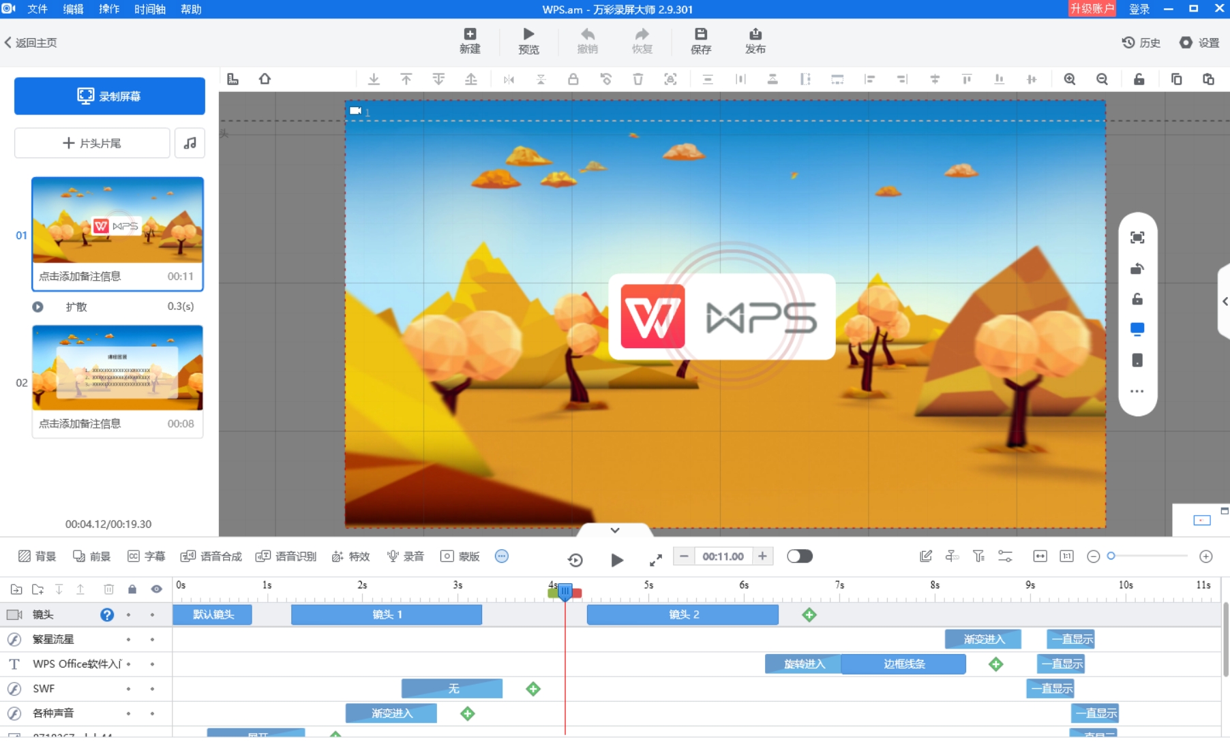Click the blue playhead marker at 4s
1230x746 pixels.
click(x=565, y=592)
